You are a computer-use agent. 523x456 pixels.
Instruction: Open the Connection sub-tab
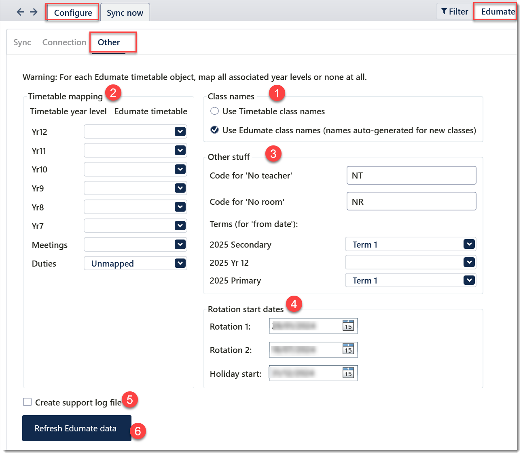coord(64,42)
